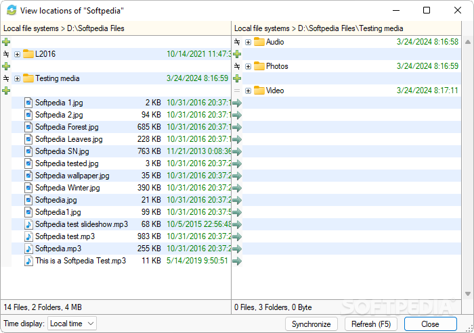Click copy-right arrow for Softpedia.jpg
Image resolution: width=474 pixels, height=333 pixels.
pos(237,200)
